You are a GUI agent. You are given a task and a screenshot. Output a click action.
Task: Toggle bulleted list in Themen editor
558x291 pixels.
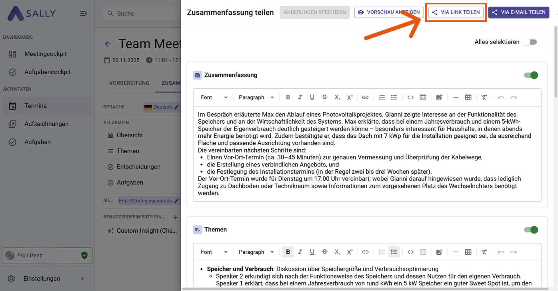tap(394, 252)
